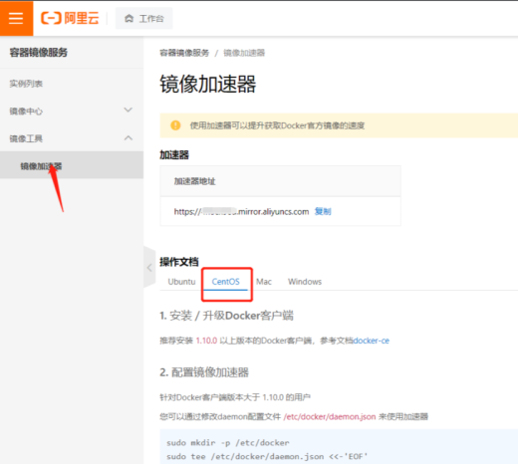The height and width of the screenshot is (464, 518).
Task: Open the docker-ce documentation link
Action: tap(371, 341)
